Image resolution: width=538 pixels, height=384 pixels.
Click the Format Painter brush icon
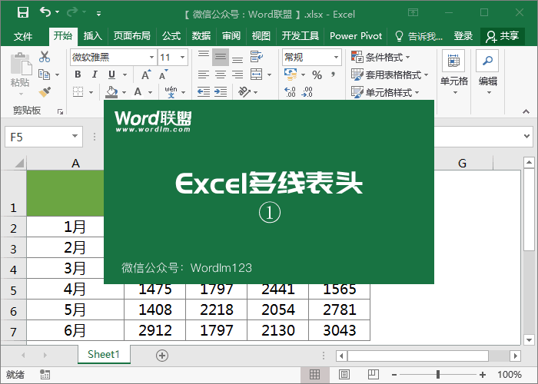point(45,92)
